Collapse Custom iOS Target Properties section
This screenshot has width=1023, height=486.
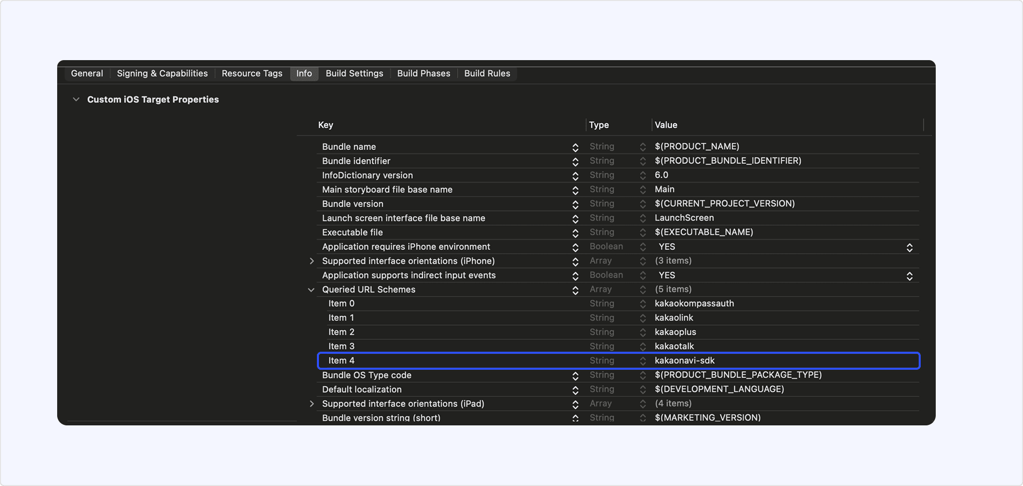pyautogui.click(x=76, y=100)
